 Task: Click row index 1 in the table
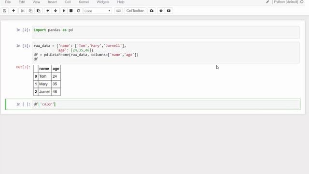click(x=36, y=84)
